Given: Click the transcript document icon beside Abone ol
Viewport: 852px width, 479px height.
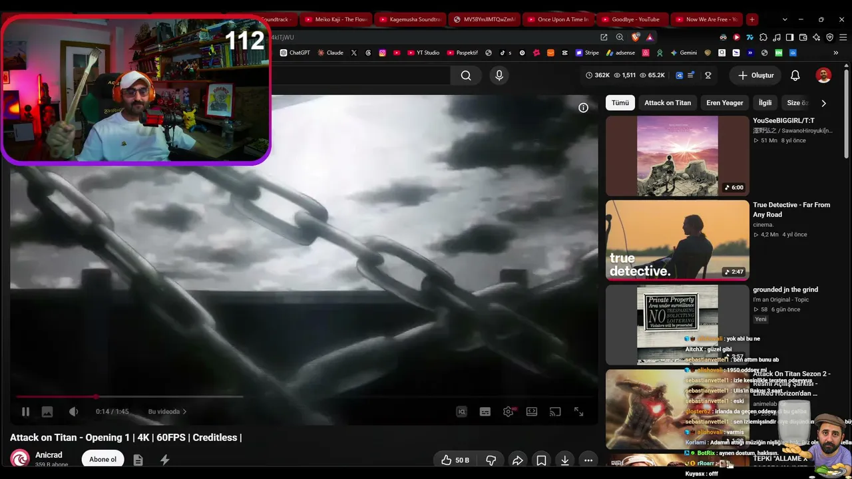Looking at the screenshot, I should (x=138, y=460).
